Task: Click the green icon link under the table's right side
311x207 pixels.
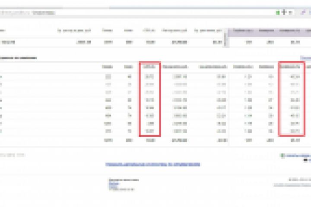Action: [283, 156]
